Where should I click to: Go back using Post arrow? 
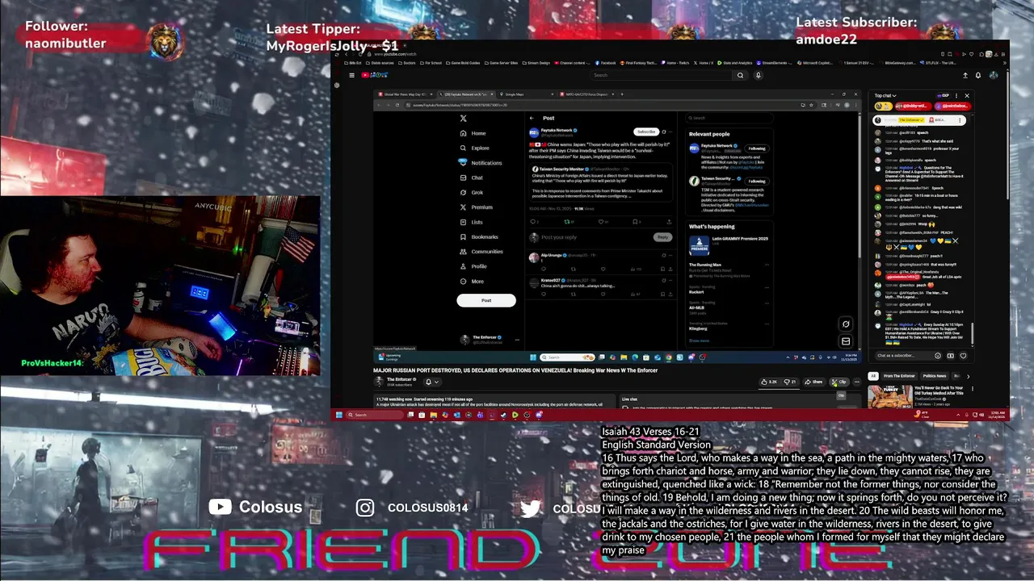[532, 119]
